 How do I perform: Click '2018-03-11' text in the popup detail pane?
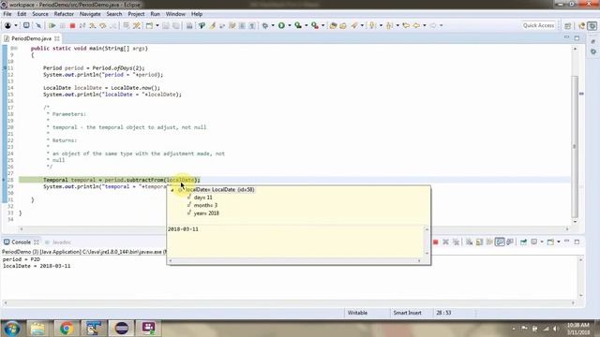[183, 229]
